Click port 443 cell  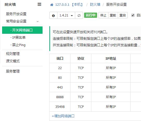pos(60,87)
